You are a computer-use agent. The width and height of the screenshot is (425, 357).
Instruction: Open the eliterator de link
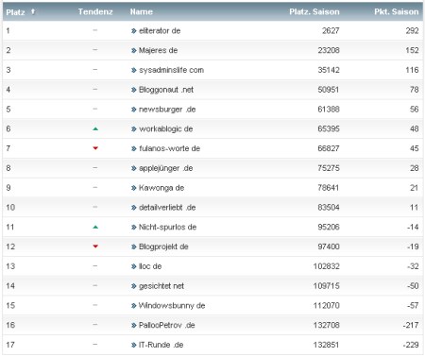point(160,31)
